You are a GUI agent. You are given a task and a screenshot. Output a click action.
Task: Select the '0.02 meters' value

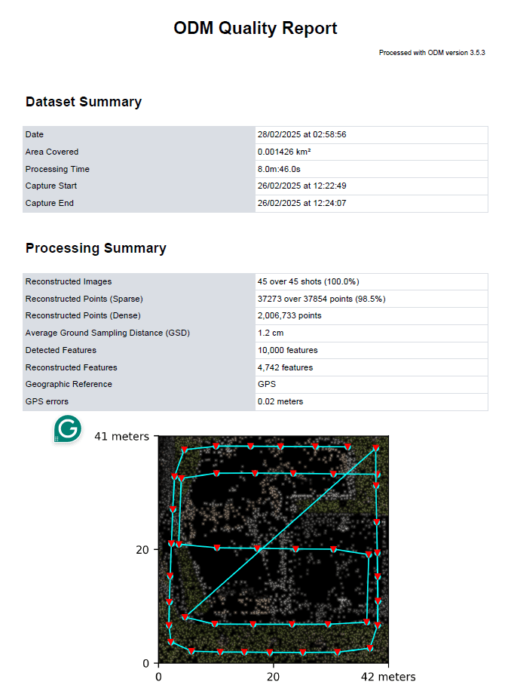280,401
